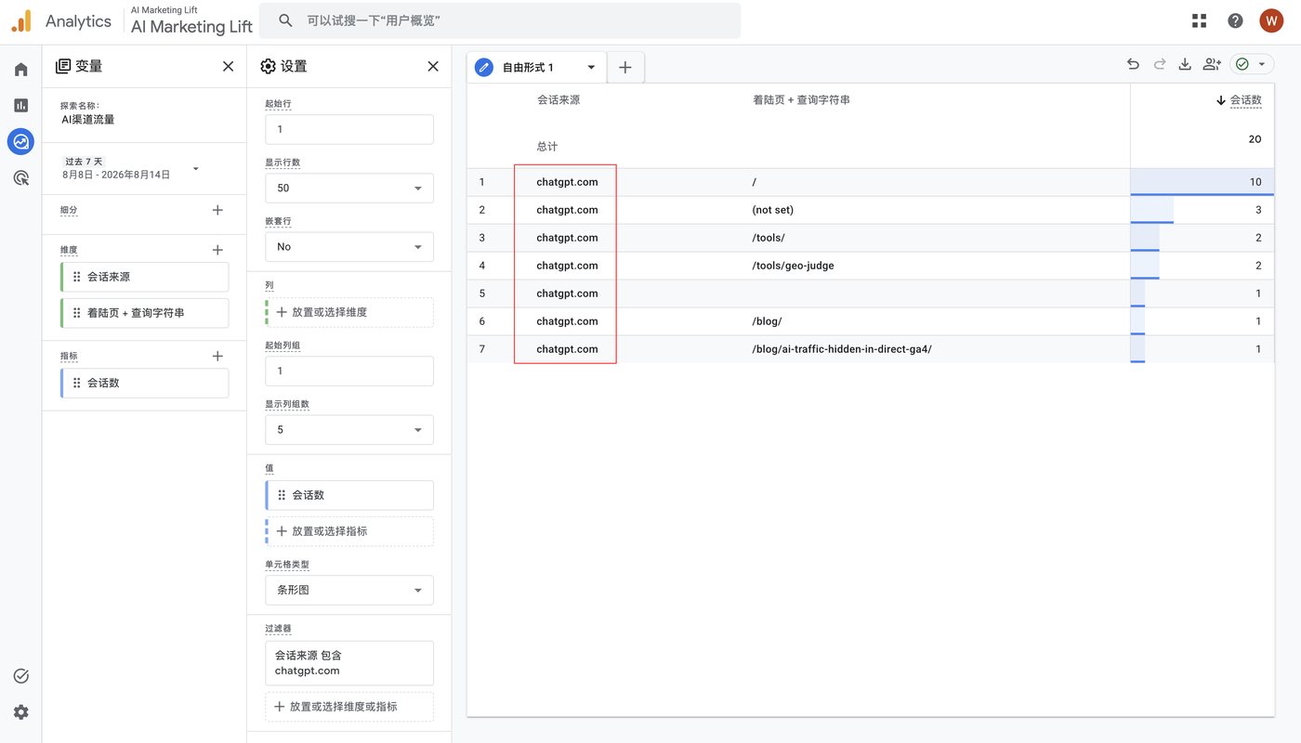Screen dimensions: 1301x743
Task: Open the Reports bar chart icon
Action: point(20,105)
